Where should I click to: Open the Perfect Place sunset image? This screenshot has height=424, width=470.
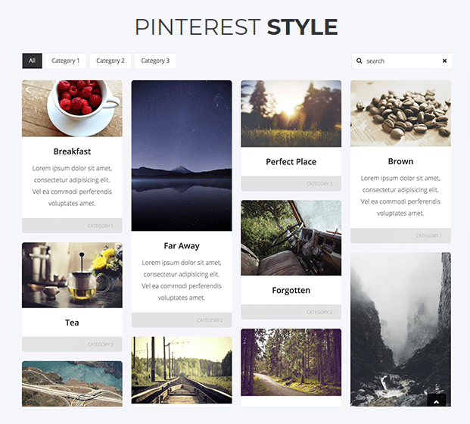point(291,114)
